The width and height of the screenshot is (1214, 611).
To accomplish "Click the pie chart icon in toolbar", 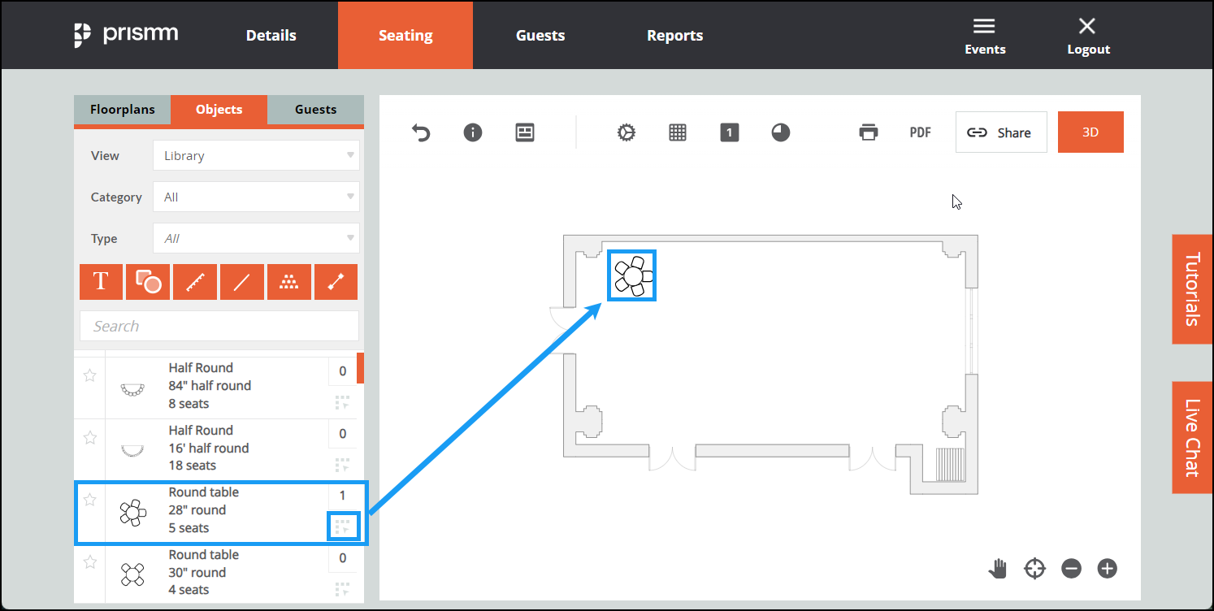I will point(781,132).
